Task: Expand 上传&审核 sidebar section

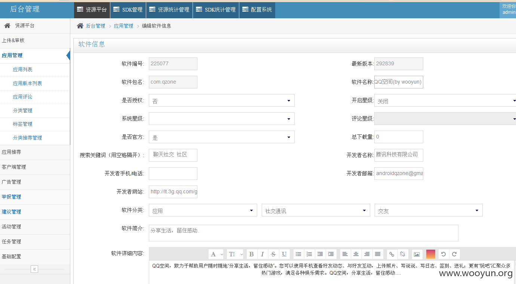Action: [35, 40]
